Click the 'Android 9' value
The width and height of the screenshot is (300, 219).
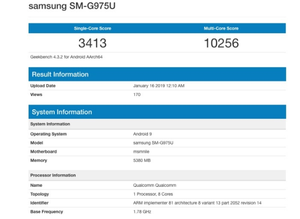click(143, 134)
